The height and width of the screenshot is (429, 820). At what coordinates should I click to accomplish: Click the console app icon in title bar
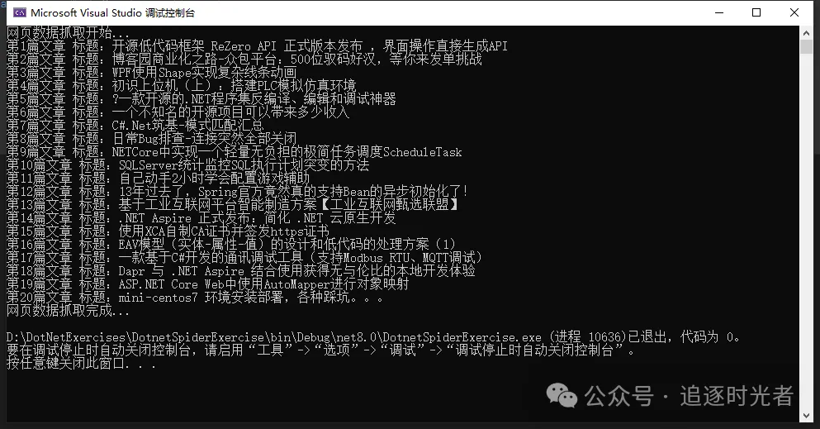[20, 12]
